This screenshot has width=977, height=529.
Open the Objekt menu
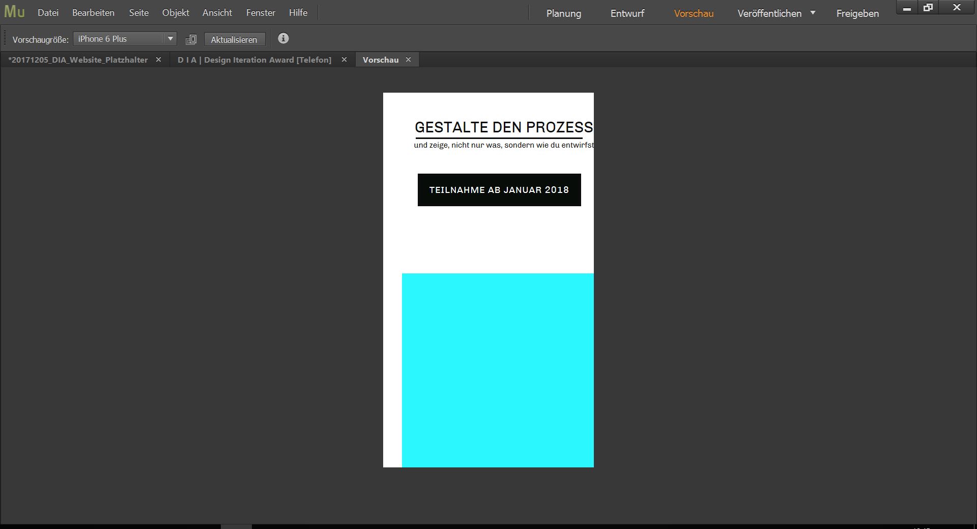176,13
